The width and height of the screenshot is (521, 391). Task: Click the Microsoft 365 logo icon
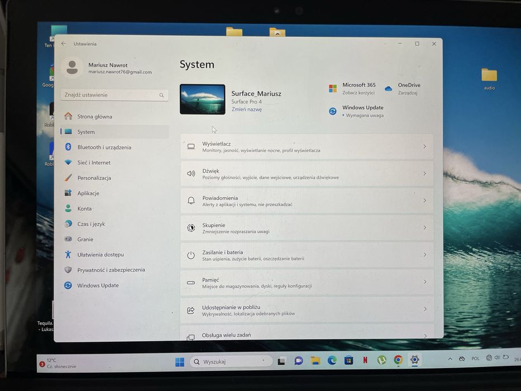tap(333, 88)
